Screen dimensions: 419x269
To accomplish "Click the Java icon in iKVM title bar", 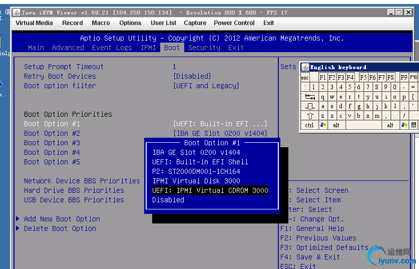I will [17, 13].
